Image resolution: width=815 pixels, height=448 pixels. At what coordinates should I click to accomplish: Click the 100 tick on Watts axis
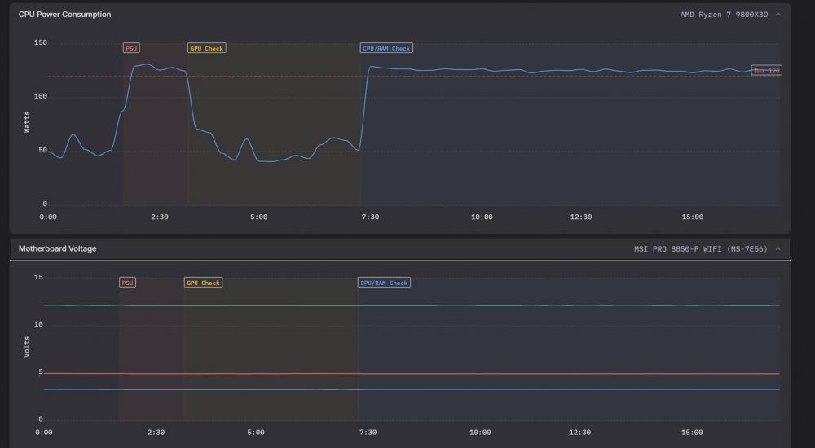[41, 96]
